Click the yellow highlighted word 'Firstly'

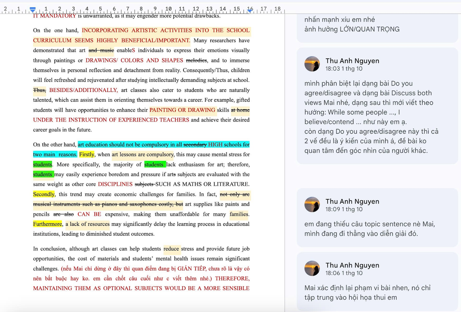[87, 155]
